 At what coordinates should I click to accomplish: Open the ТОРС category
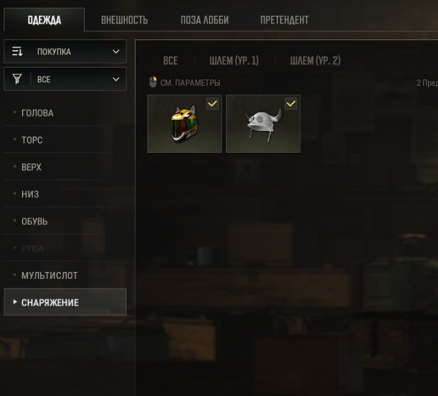tap(65, 140)
